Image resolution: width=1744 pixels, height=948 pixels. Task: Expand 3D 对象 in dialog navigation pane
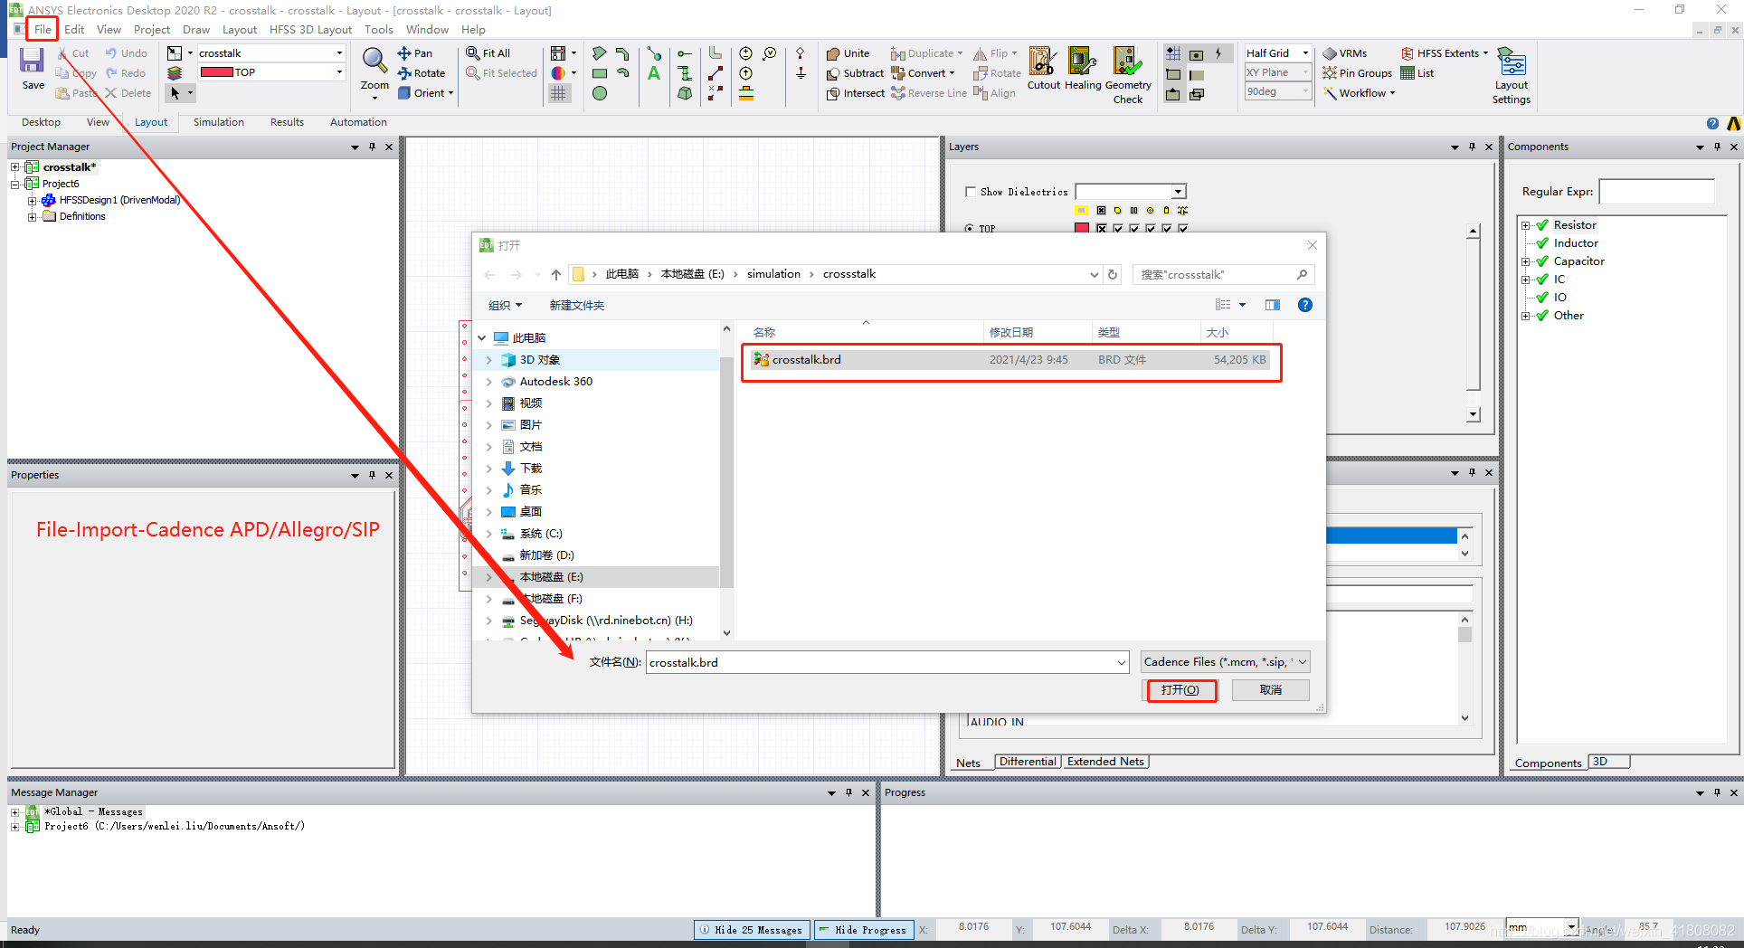coord(489,360)
